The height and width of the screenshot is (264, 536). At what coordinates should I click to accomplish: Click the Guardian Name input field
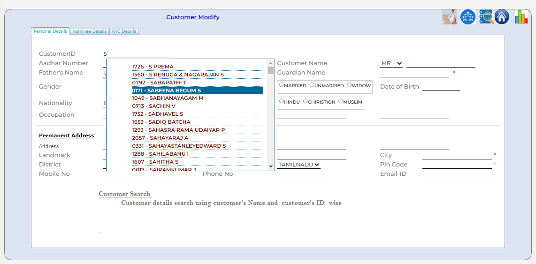414,73
